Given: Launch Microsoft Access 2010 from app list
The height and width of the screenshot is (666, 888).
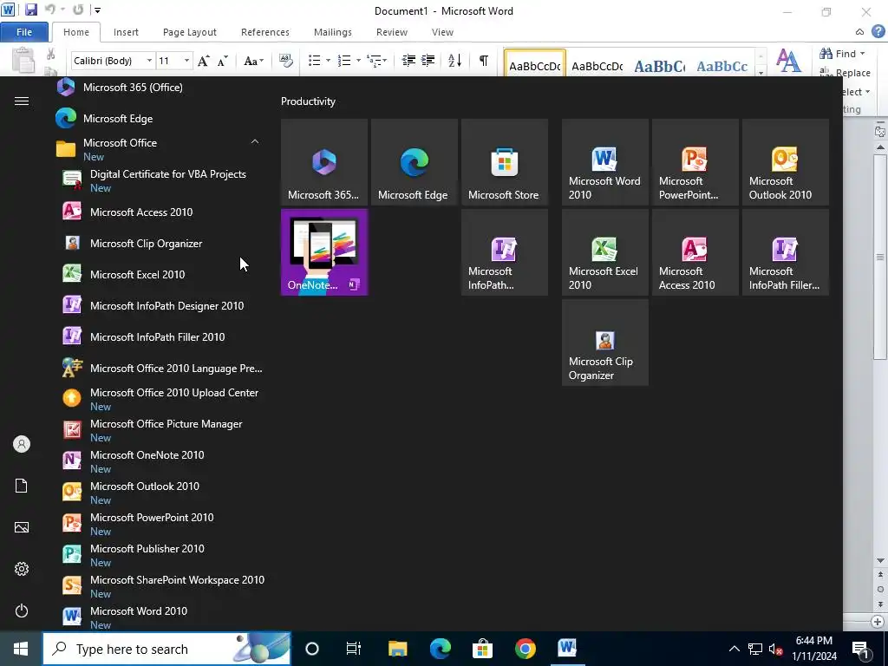Looking at the screenshot, I should click(x=160, y=212).
